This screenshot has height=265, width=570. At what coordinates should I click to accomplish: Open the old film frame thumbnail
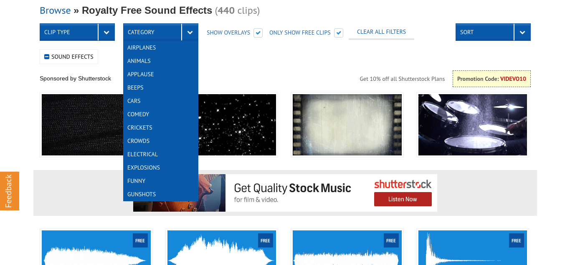pos(347,125)
